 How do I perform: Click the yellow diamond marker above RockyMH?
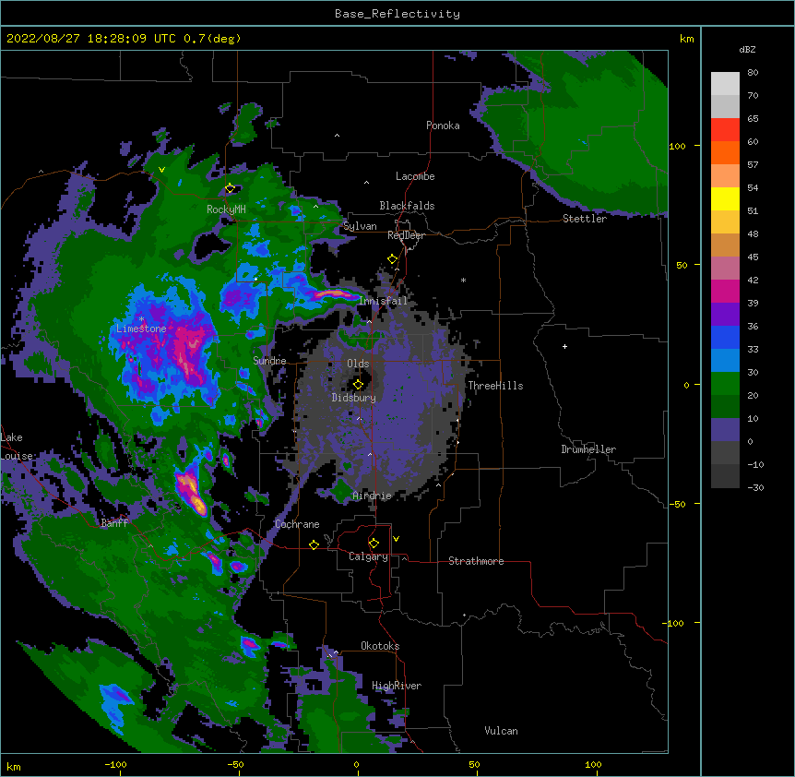click(230, 188)
